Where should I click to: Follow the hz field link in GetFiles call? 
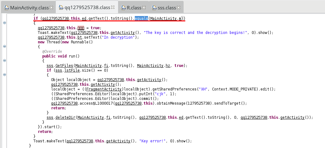(x=168, y=66)
